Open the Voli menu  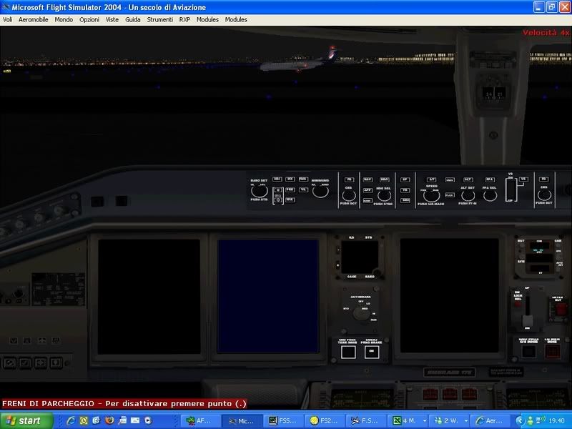click(7, 20)
